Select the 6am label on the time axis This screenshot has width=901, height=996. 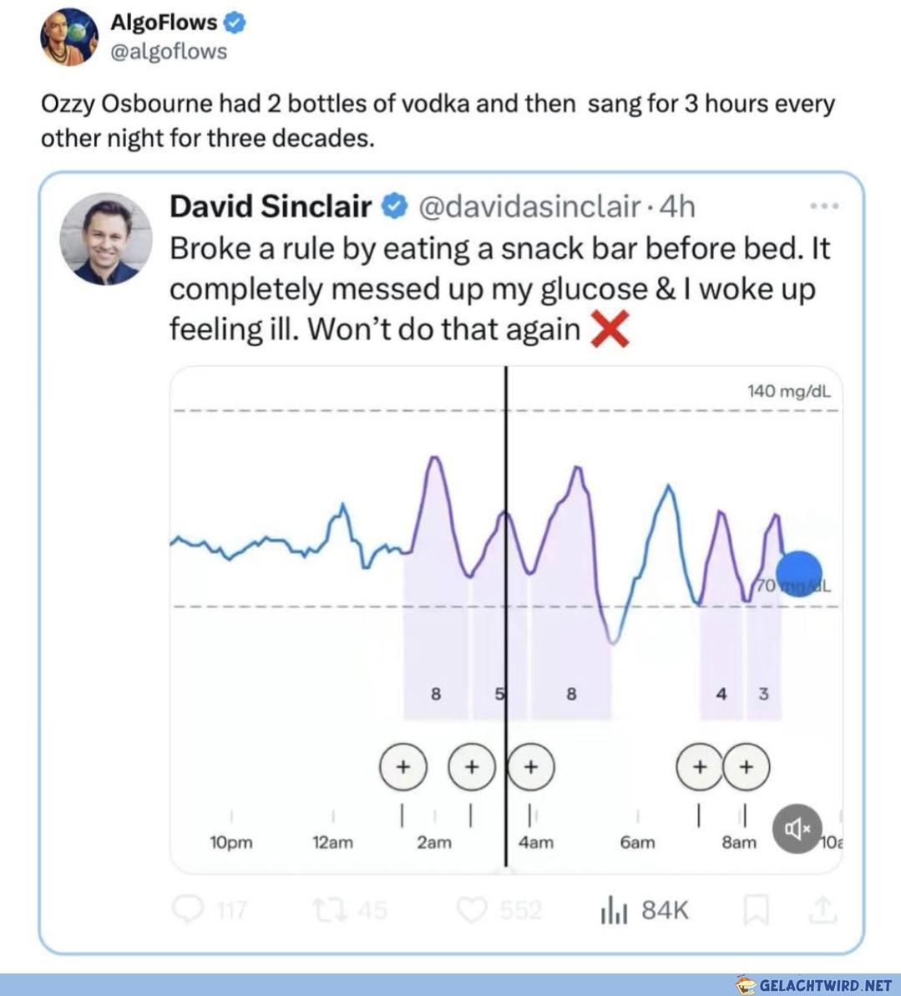click(x=637, y=842)
